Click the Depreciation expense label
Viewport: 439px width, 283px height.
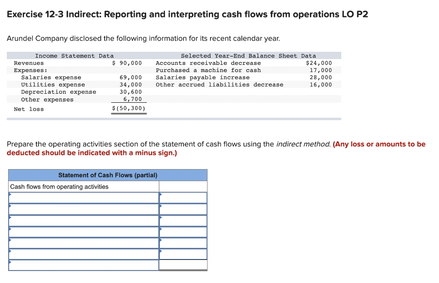pos(59,92)
